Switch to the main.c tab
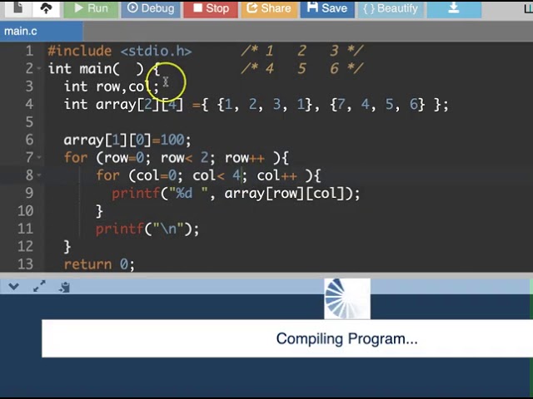The height and width of the screenshot is (399, 533). click(x=41, y=32)
